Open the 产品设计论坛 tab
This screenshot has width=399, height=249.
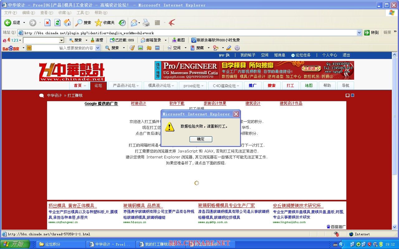pyautogui.click(x=126, y=86)
